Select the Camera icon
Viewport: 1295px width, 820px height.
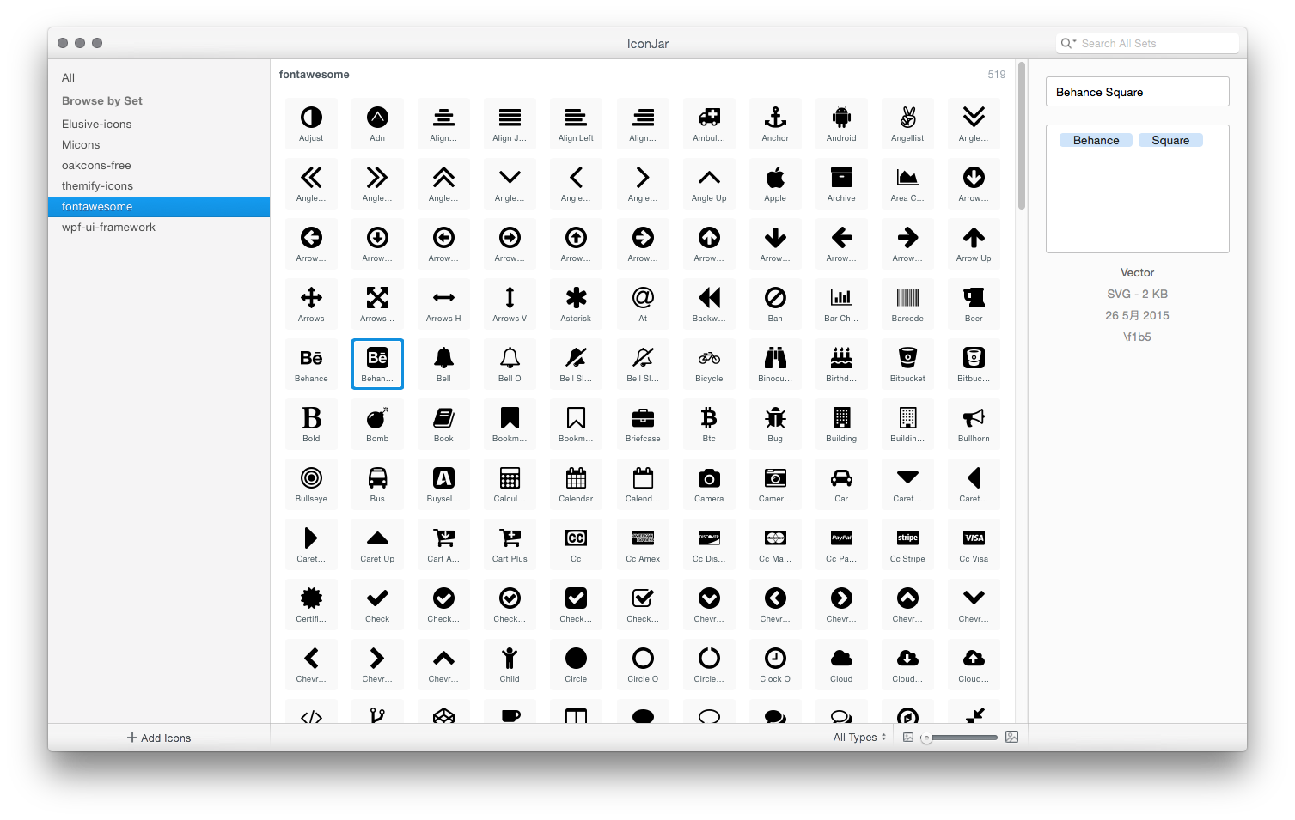[709, 483]
